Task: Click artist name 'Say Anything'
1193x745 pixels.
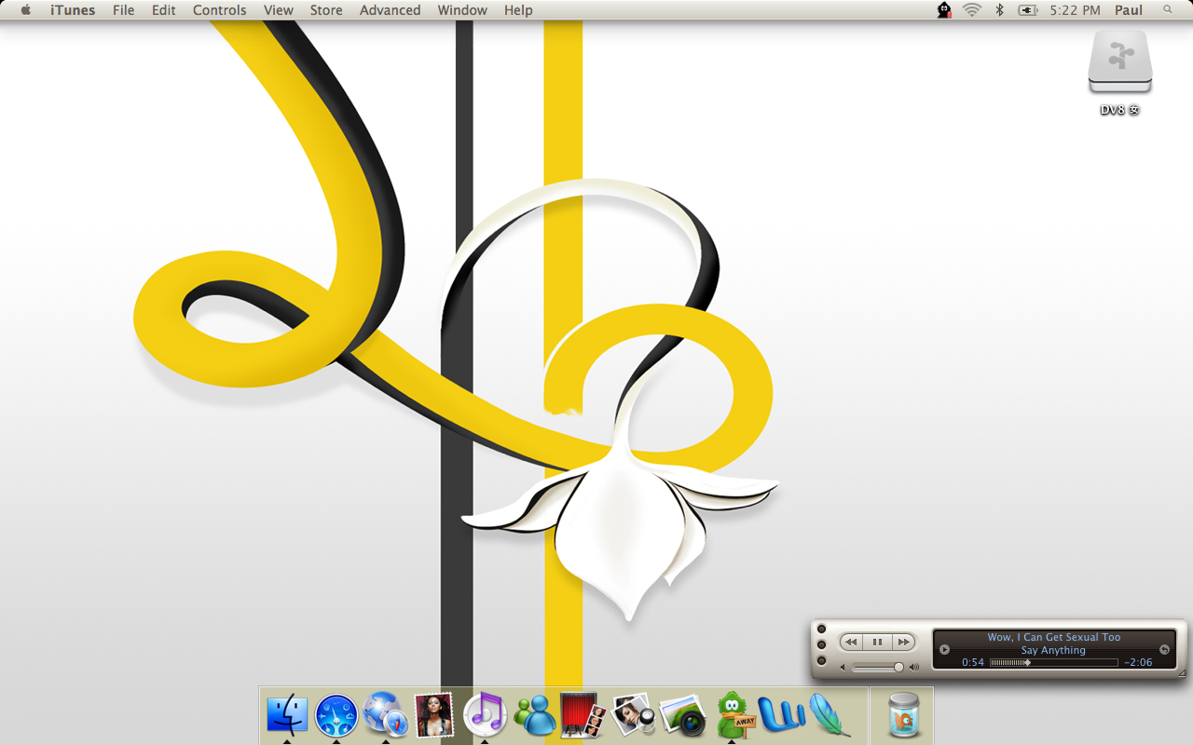Action: 1053,650
